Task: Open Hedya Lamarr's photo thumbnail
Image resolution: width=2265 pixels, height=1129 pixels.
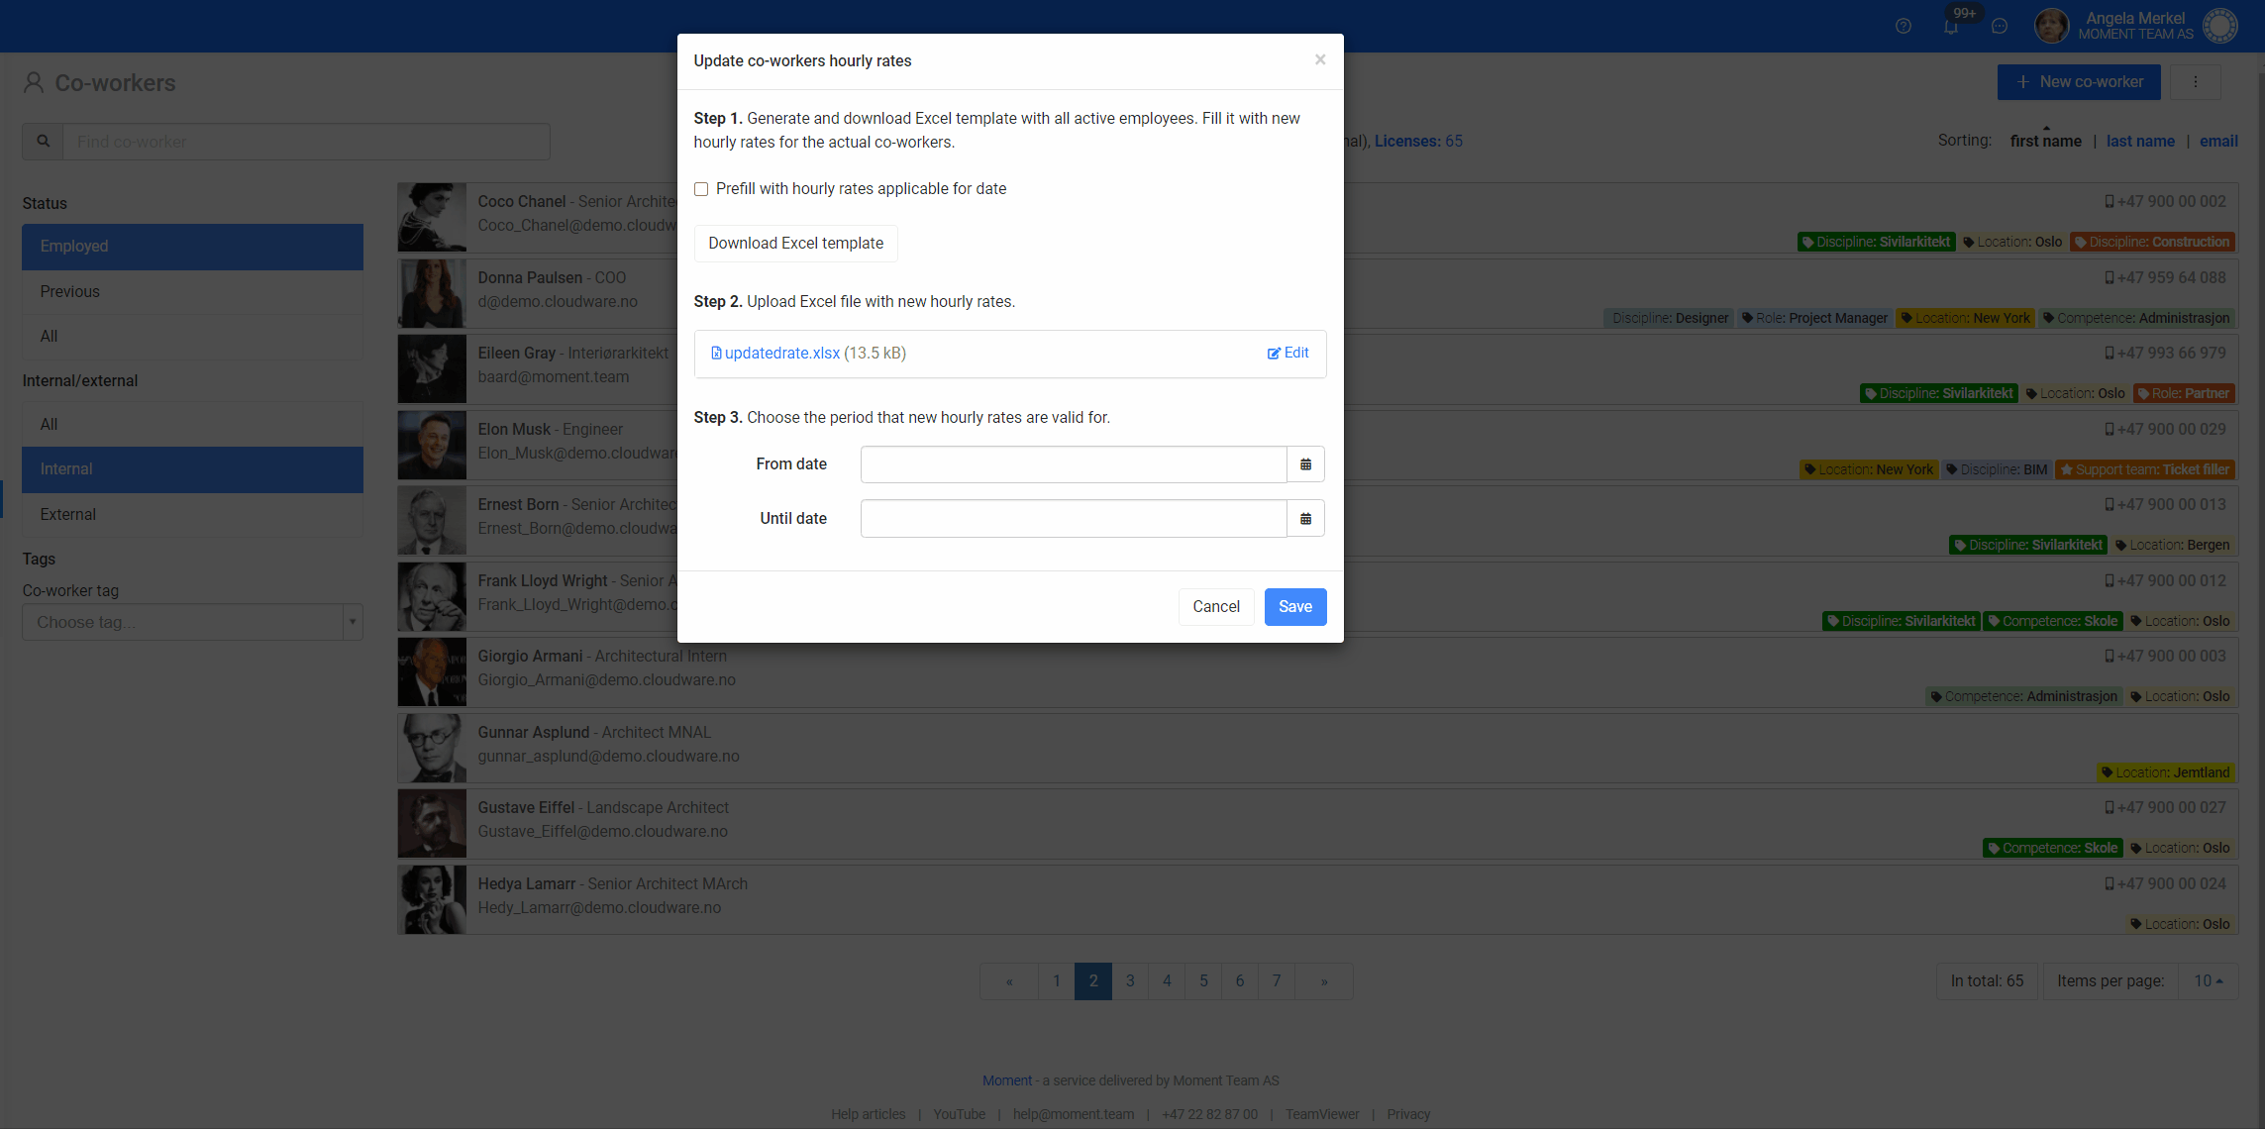Action: coord(431,900)
